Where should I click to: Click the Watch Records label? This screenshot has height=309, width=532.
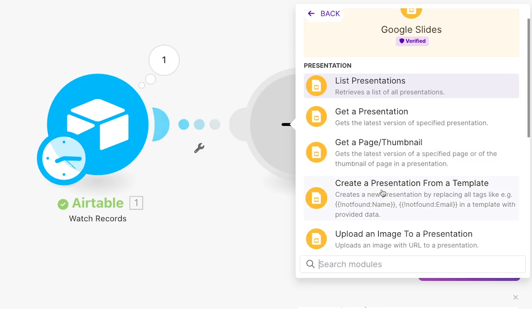click(98, 218)
